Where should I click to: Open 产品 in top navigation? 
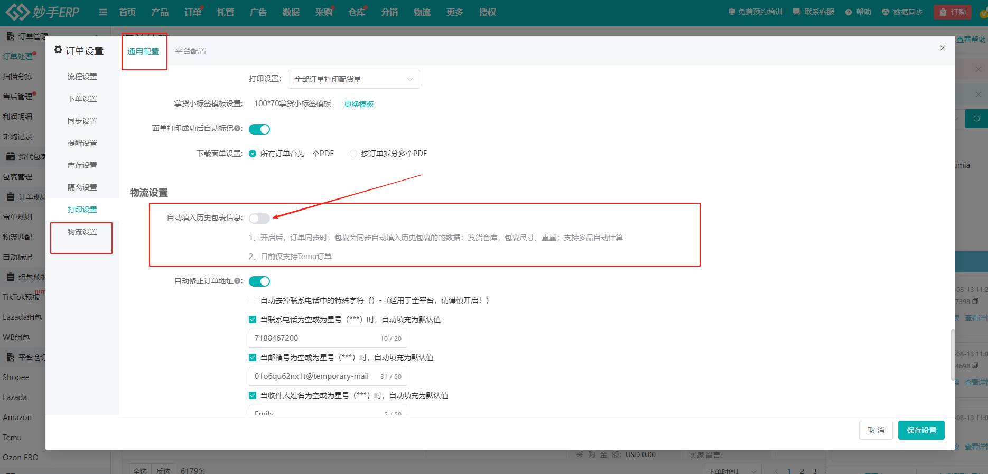[160, 12]
